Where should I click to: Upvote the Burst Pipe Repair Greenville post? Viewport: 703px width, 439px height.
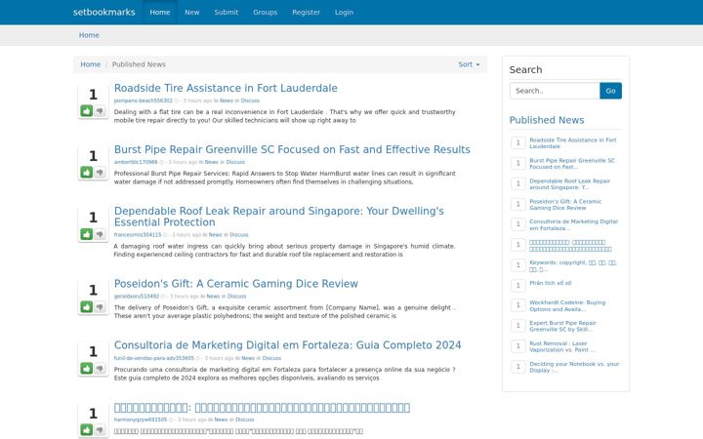87,173
